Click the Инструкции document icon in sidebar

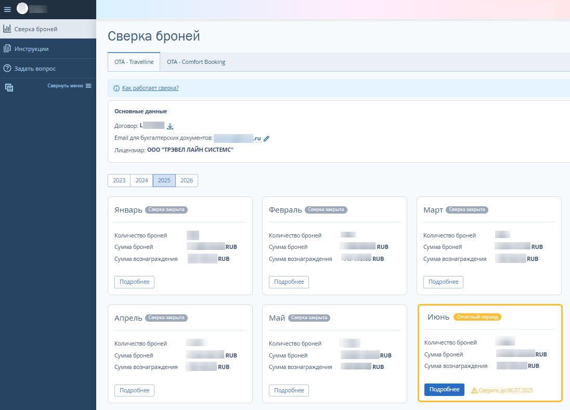click(x=7, y=49)
